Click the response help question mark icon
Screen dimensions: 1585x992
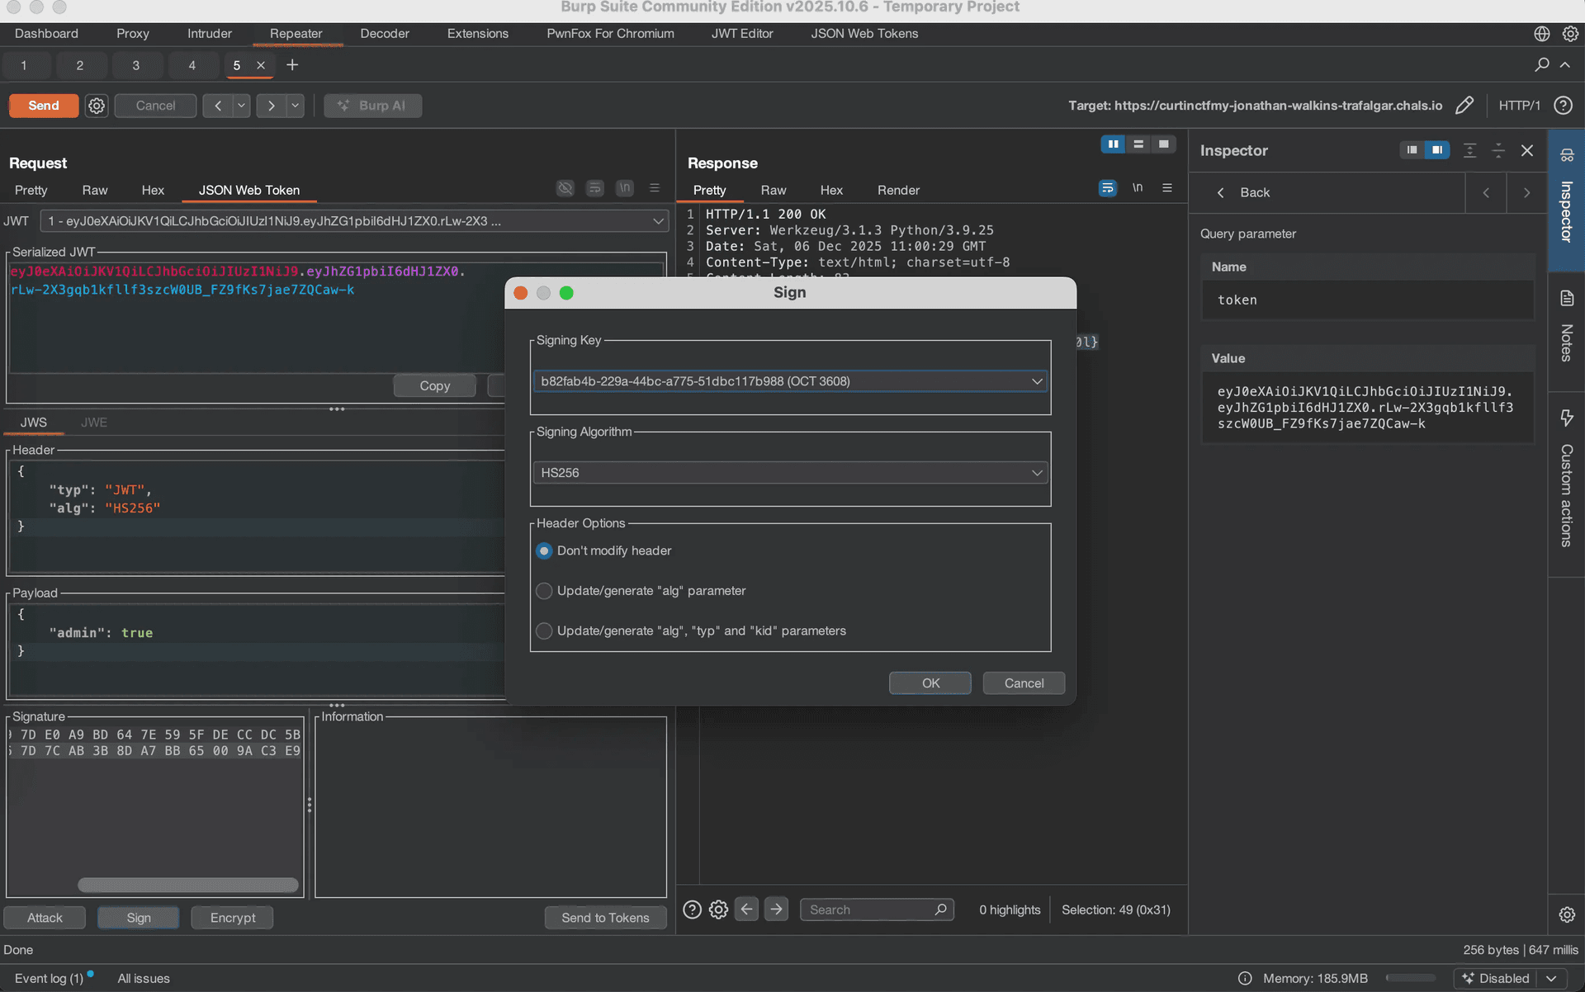click(692, 909)
